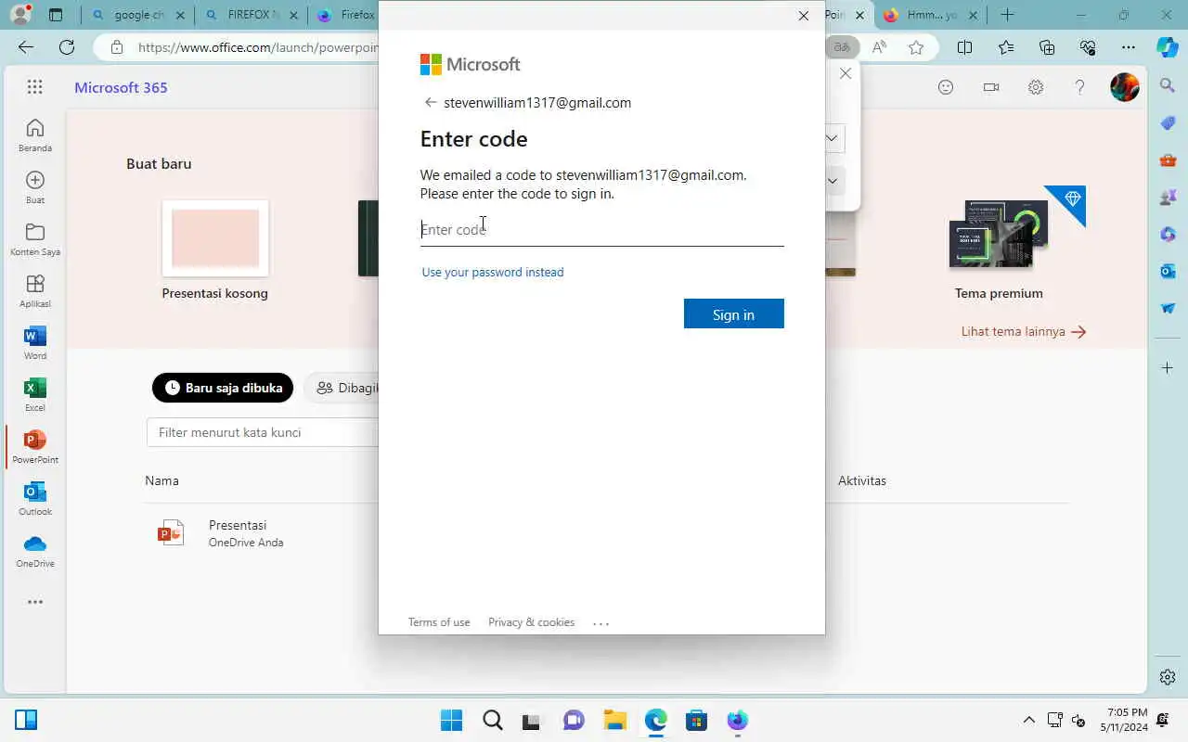Open Edge sidebar search icon
Viewport: 1188px width, 742px height.
[x=1168, y=86]
